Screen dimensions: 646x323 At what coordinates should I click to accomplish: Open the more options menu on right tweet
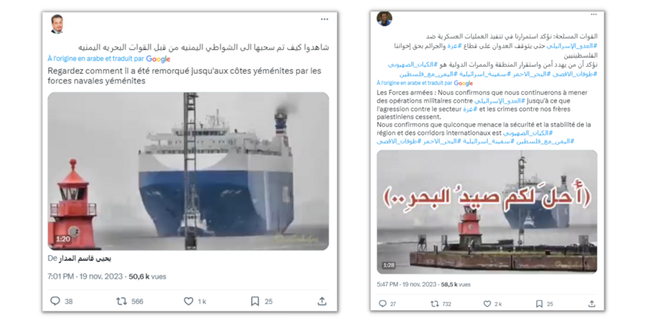[x=593, y=15]
